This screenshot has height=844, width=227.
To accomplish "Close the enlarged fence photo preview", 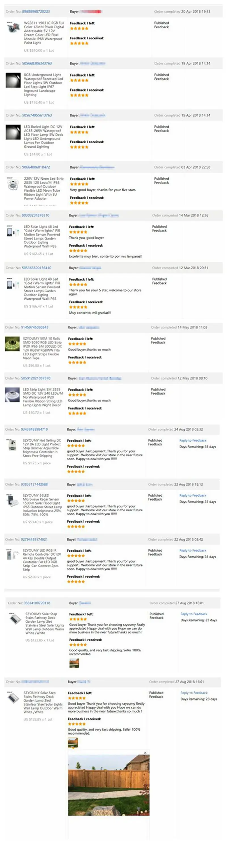I will (145, 753).
